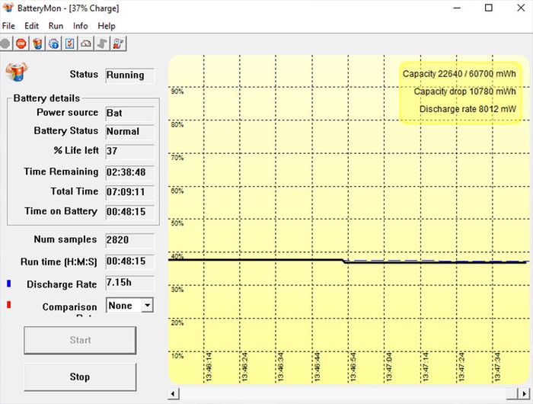
Task: Click the graph scrollbar left arrow
Action: point(174,394)
